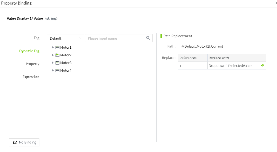Click the Motor3 folder icon
This screenshot has width=277, height=152.
pos(57,63)
